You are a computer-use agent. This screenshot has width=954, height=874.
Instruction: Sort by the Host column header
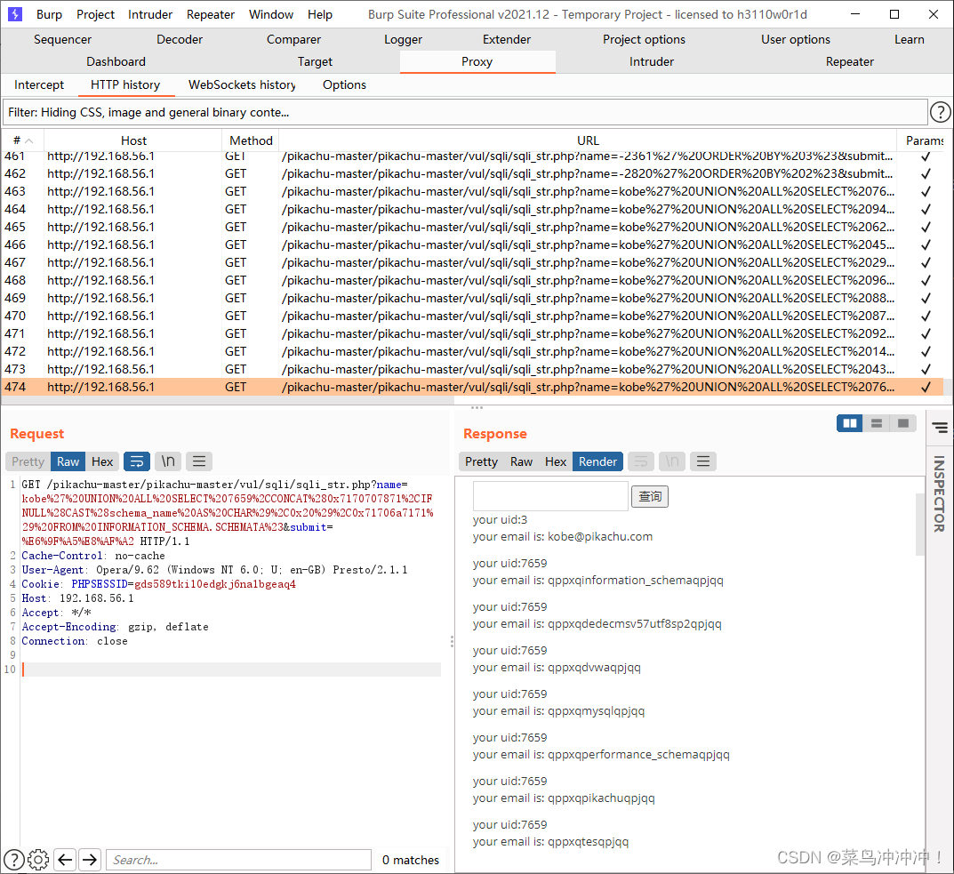click(x=133, y=140)
